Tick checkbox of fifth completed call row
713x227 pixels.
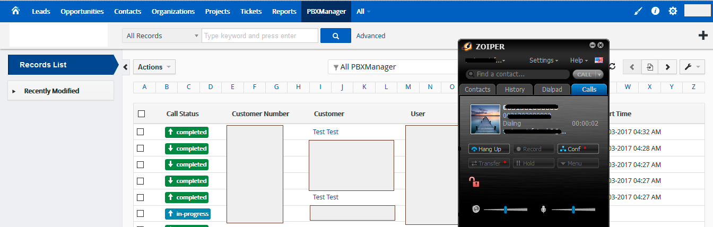click(x=141, y=197)
